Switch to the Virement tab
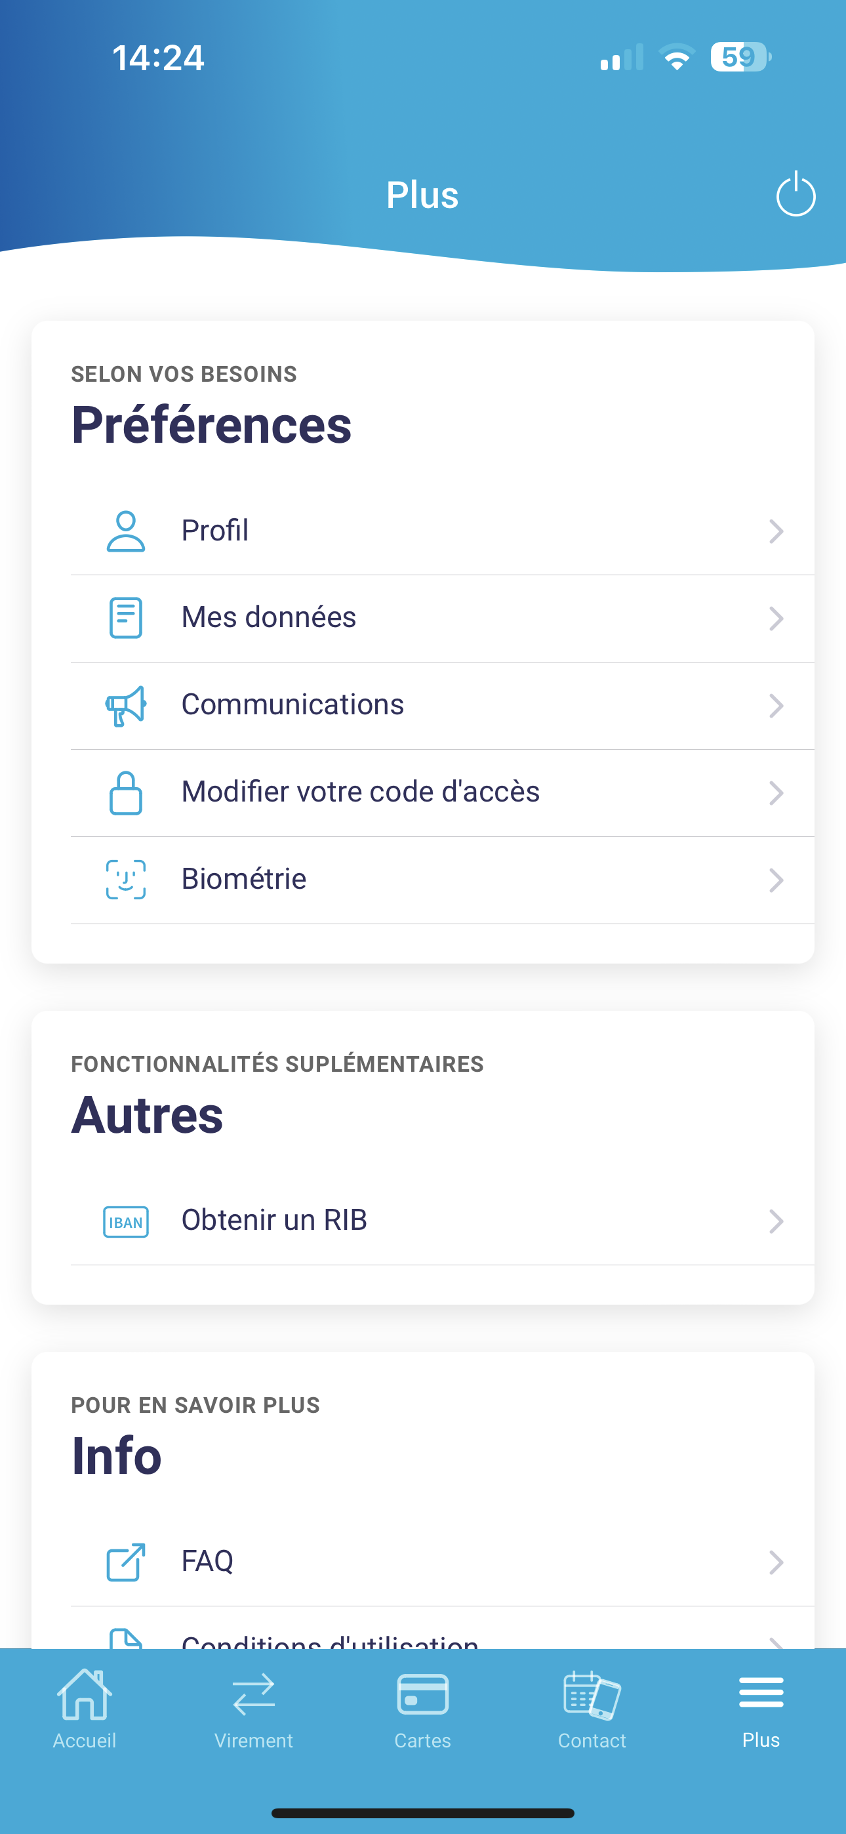The width and height of the screenshot is (846, 1834). [254, 1710]
